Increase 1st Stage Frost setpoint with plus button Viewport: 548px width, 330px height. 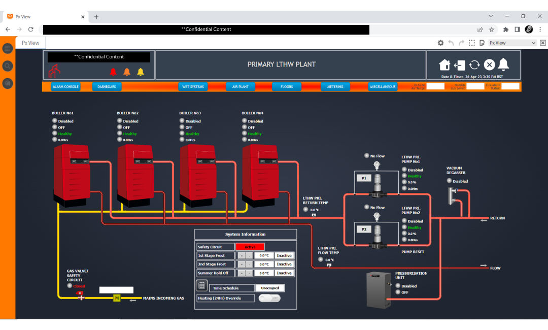(x=242, y=255)
